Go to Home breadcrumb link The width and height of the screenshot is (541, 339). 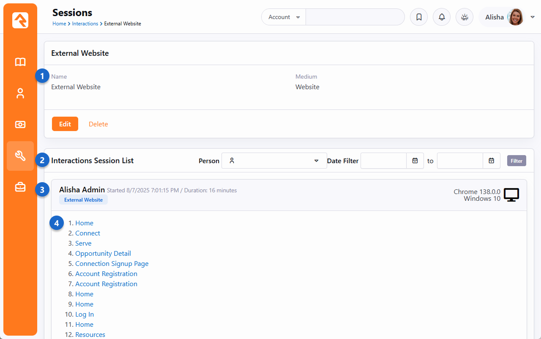click(x=59, y=24)
